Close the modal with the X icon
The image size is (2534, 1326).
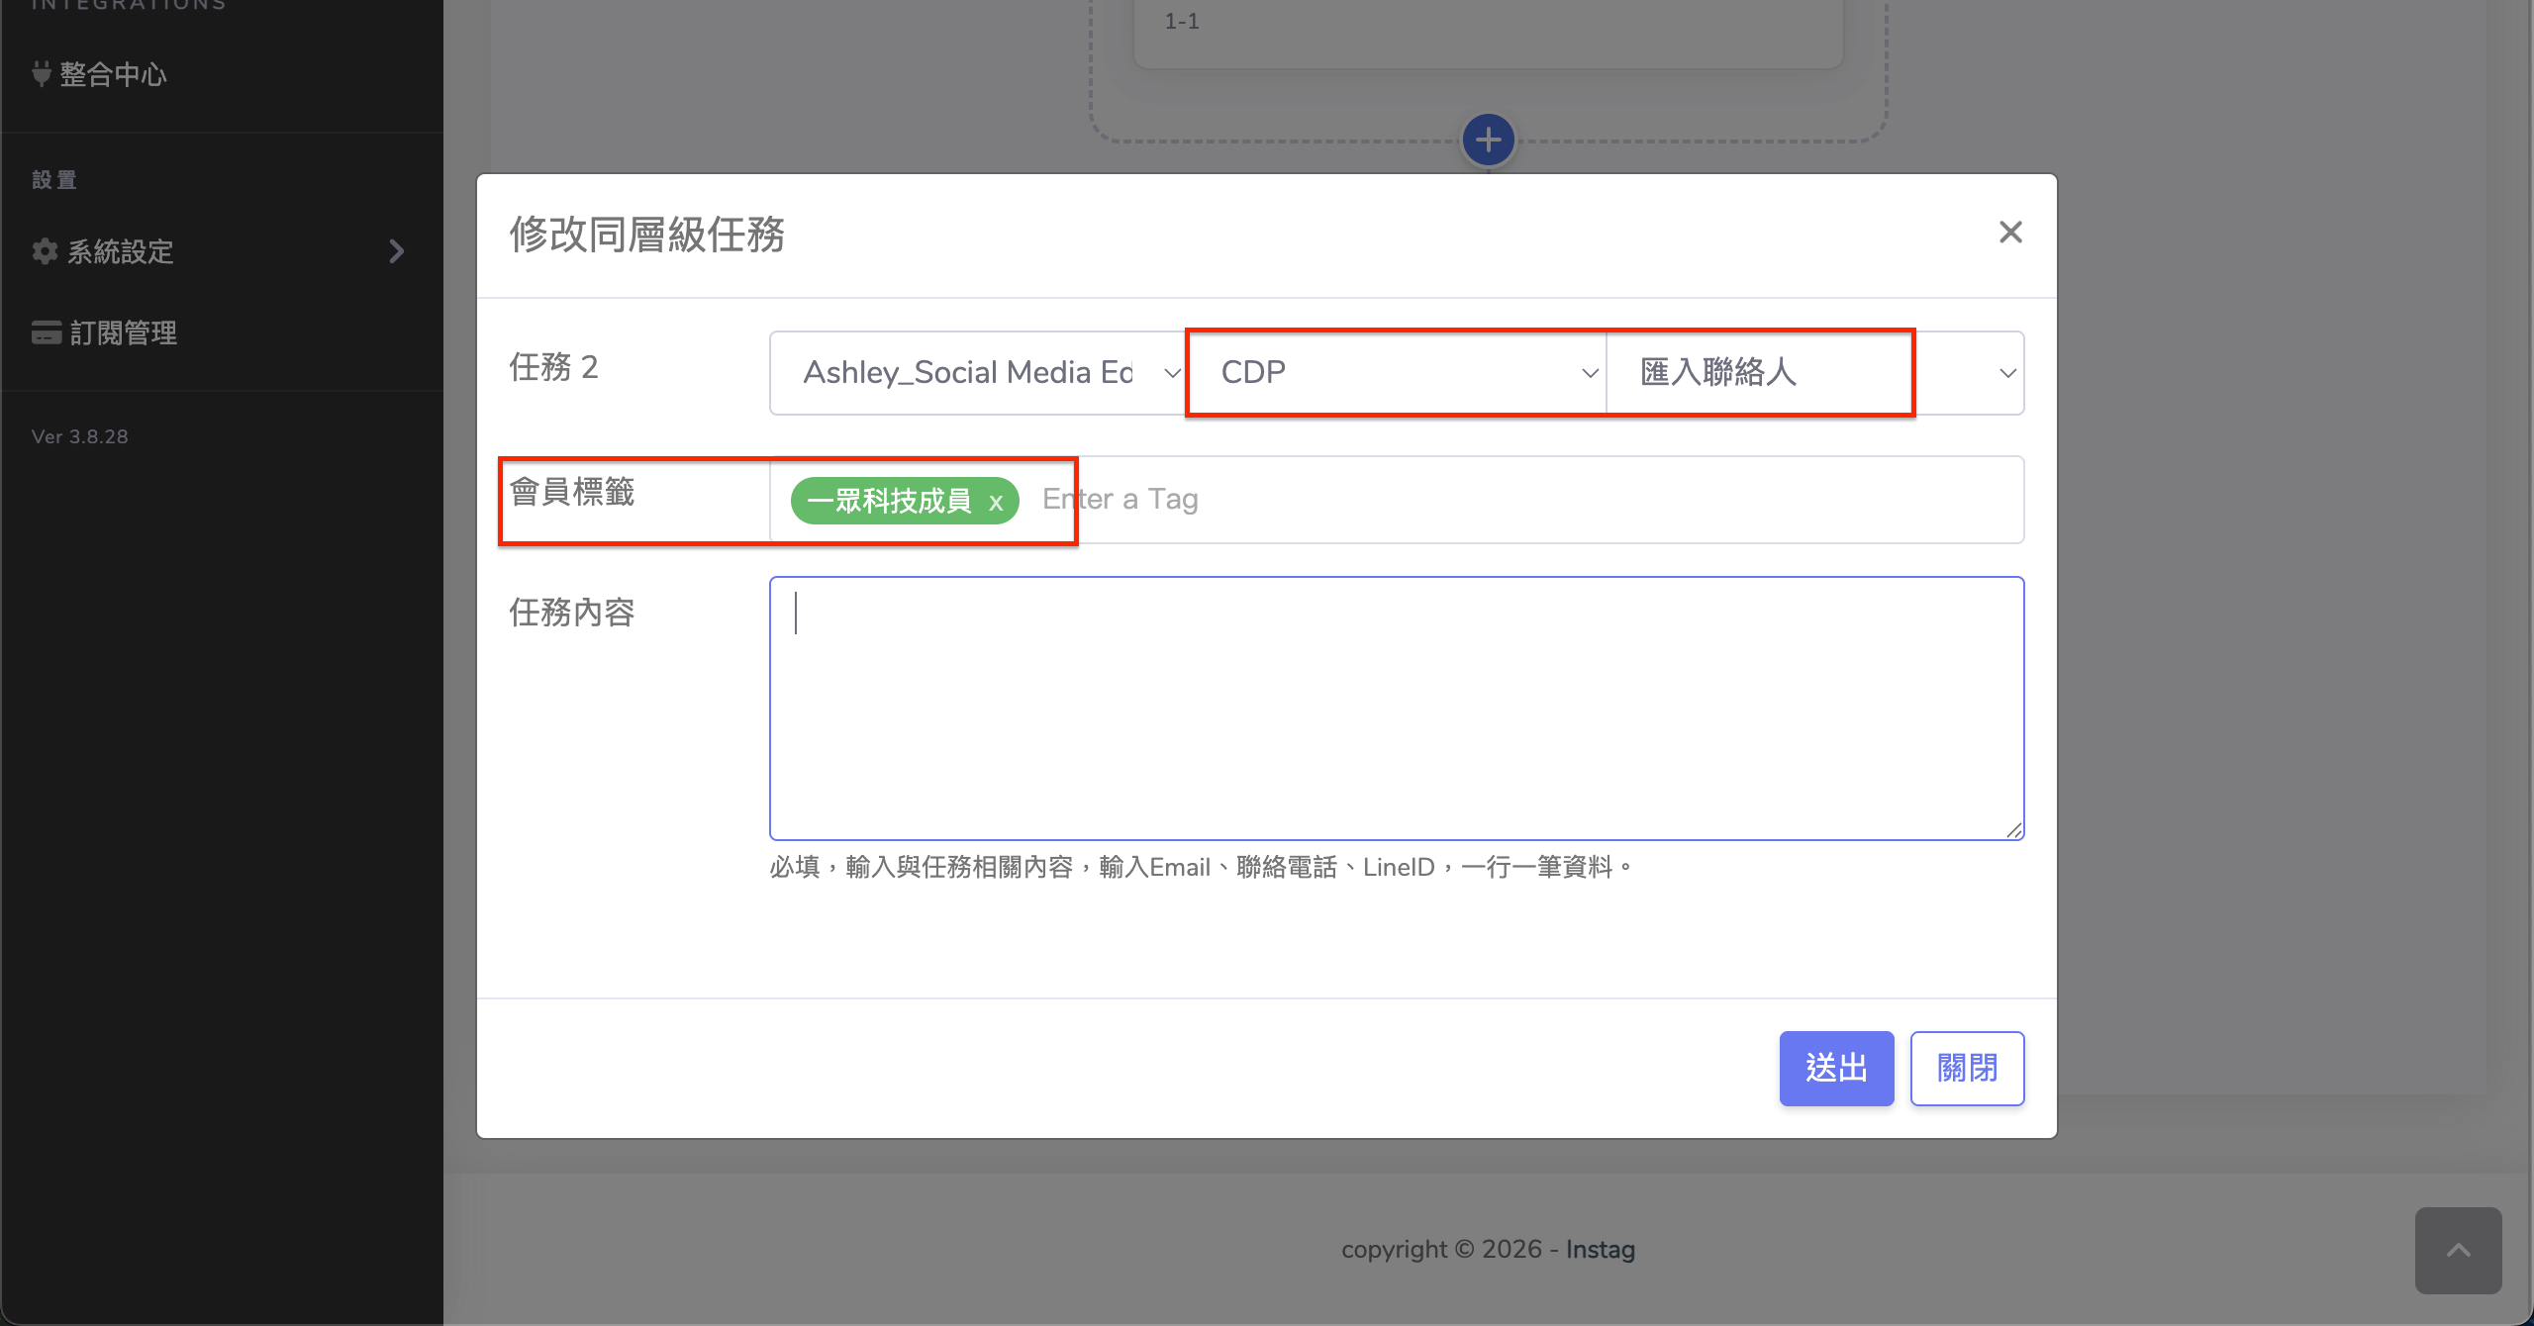[x=2009, y=233]
